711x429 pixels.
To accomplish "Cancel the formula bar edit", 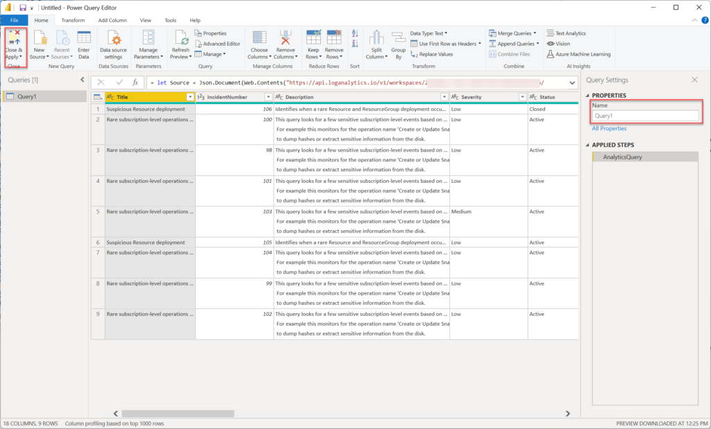I will [101, 82].
